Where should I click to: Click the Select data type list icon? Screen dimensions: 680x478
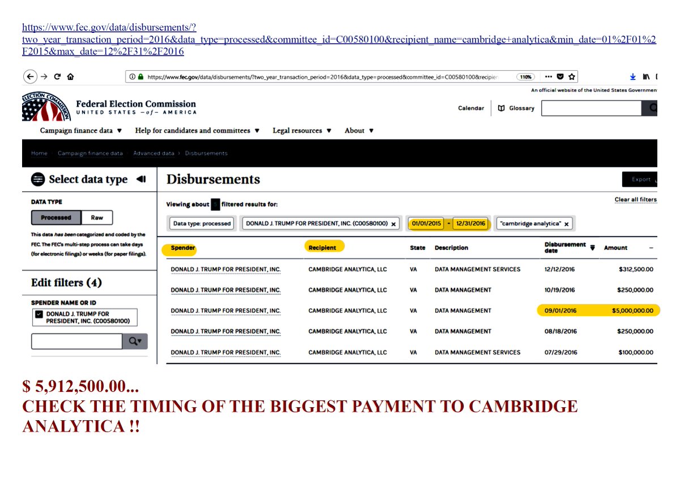[38, 180]
